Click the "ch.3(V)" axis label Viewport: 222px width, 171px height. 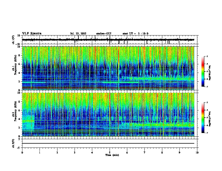click(x=13, y=143)
